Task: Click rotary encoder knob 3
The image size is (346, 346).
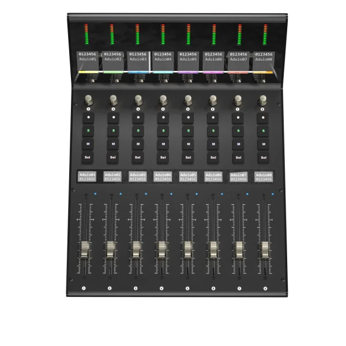Action: (x=138, y=100)
